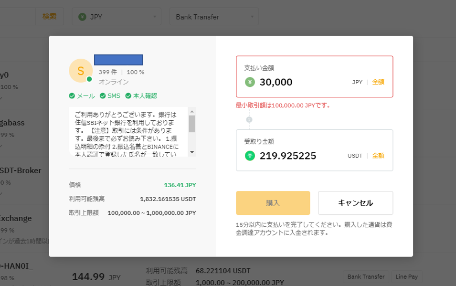
Task: Click the Line Pay payment tag
Action: 406,276
